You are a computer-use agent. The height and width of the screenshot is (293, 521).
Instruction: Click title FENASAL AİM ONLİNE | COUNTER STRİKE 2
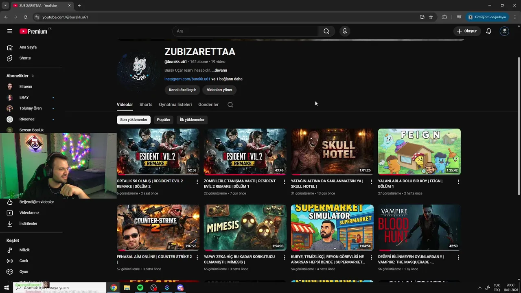(x=154, y=259)
